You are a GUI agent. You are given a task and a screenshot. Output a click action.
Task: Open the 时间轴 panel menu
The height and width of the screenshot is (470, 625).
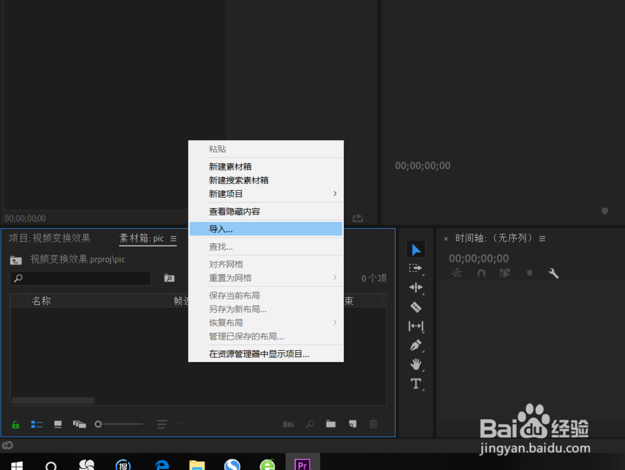click(542, 238)
